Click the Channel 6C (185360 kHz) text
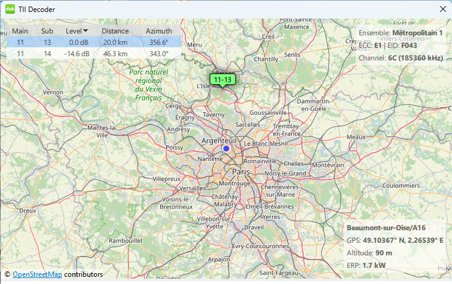 (401, 58)
